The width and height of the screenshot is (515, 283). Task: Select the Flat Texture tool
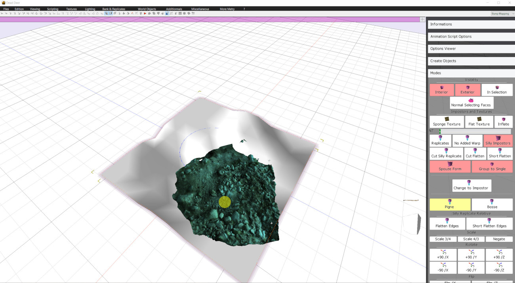coord(479,122)
